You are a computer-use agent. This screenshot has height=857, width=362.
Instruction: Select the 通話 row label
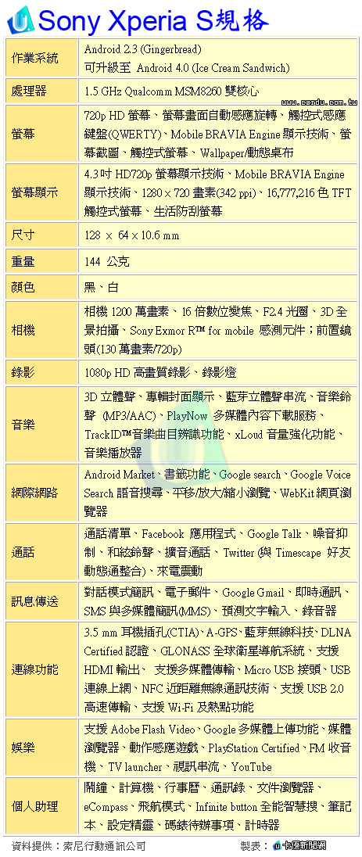pyautogui.click(x=23, y=552)
